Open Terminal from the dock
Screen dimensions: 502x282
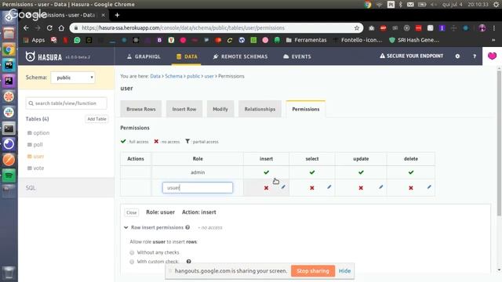point(9,128)
